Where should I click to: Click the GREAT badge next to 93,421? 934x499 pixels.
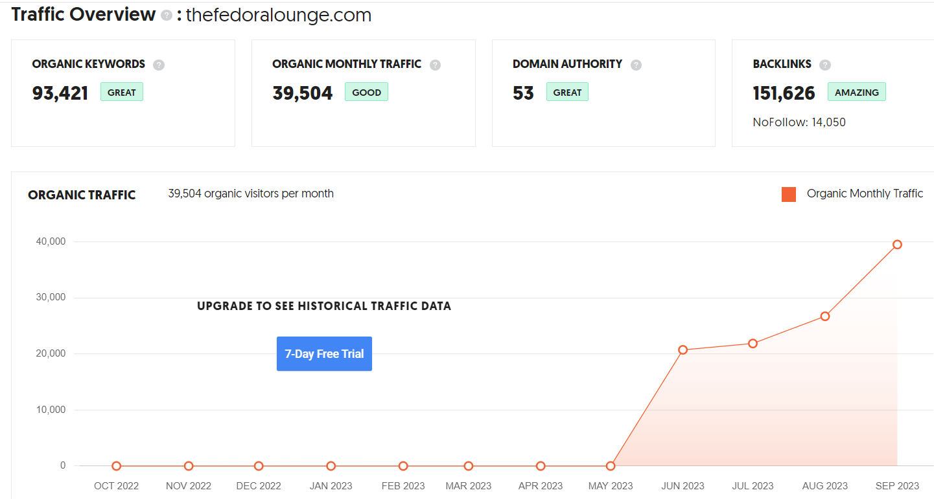coord(122,93)
